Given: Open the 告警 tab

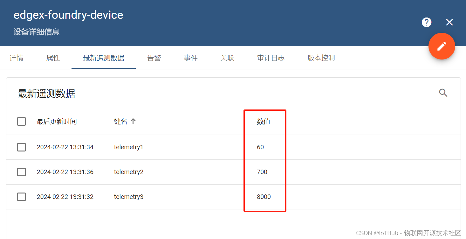Looking at the screenshot, I should (154, 58).
